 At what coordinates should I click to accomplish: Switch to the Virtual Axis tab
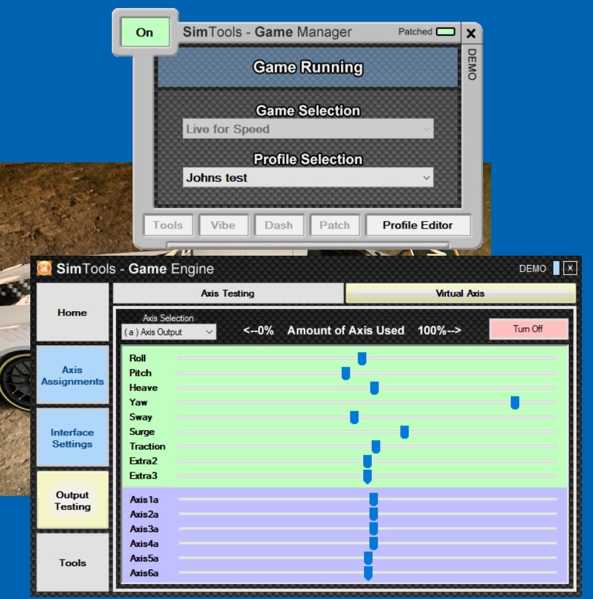coord(460,293)
